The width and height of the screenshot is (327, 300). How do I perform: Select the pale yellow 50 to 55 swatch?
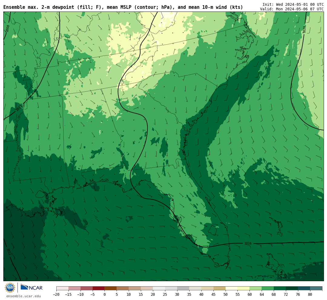click(x=232, y=288)
